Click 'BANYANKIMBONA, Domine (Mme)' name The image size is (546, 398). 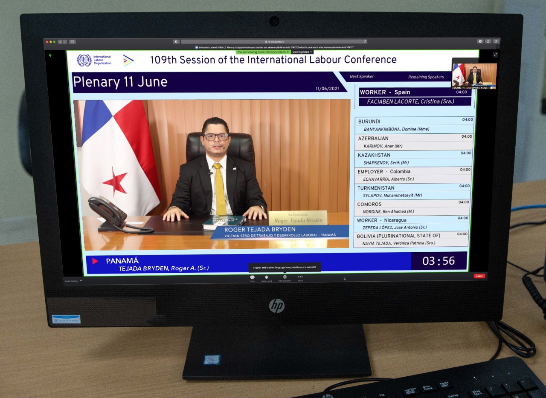[x=397, y=129]
